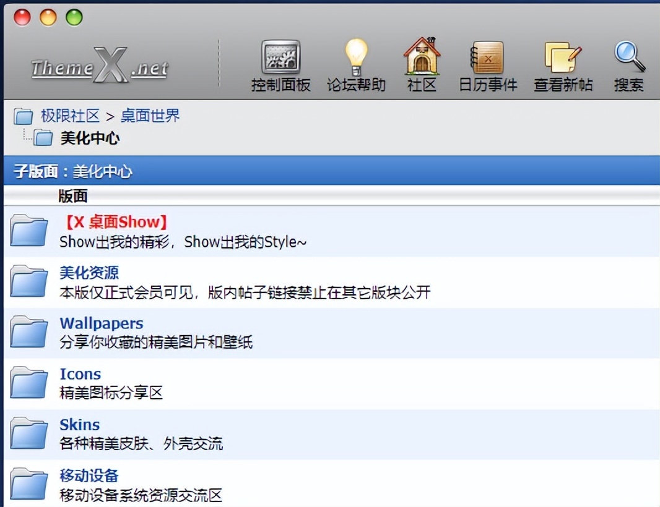Click the 子版面：美化中心 header bar
This screenshot has width=660, height=507.
pyautogui.click(x=332, y=170)
